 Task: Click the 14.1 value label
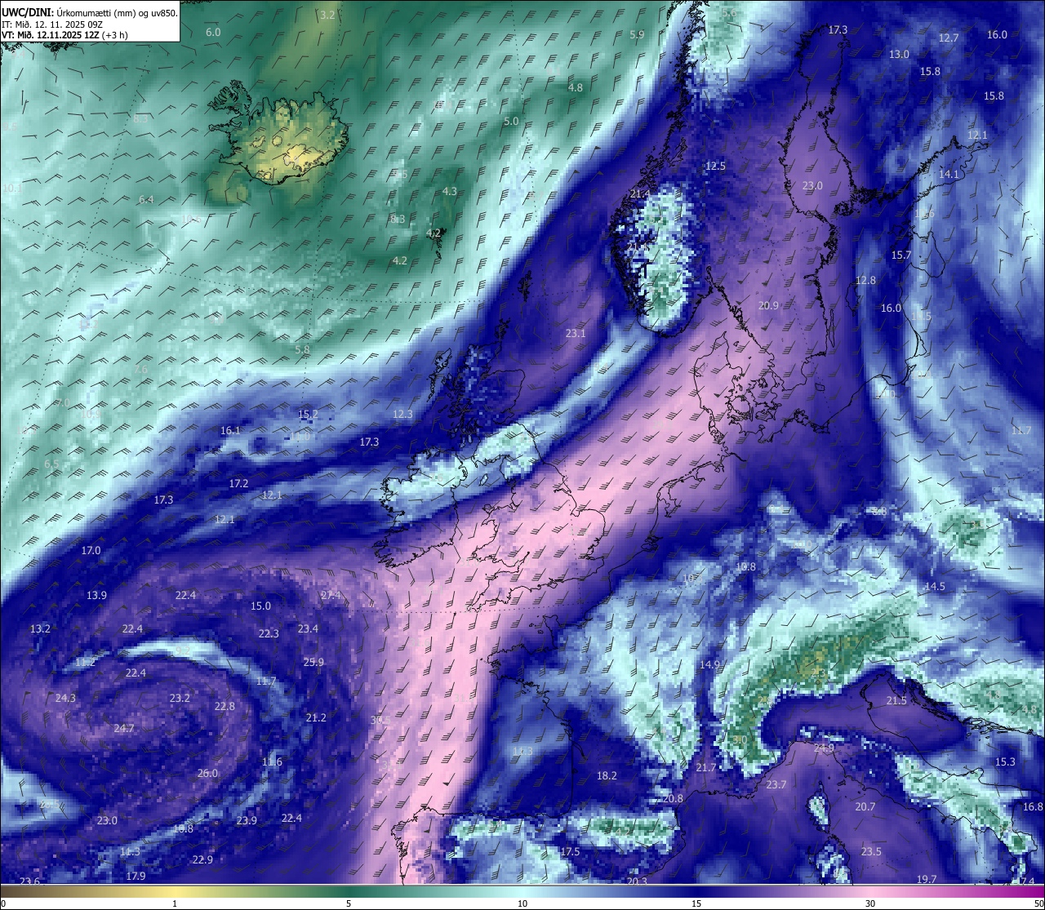point(949,174)
